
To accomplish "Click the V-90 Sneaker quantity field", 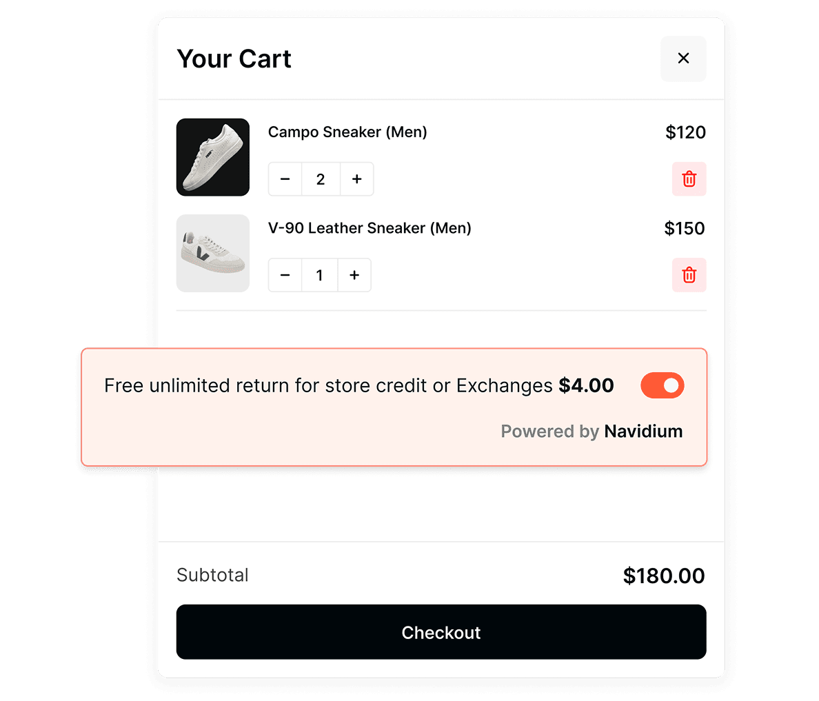I will point(319,275).
